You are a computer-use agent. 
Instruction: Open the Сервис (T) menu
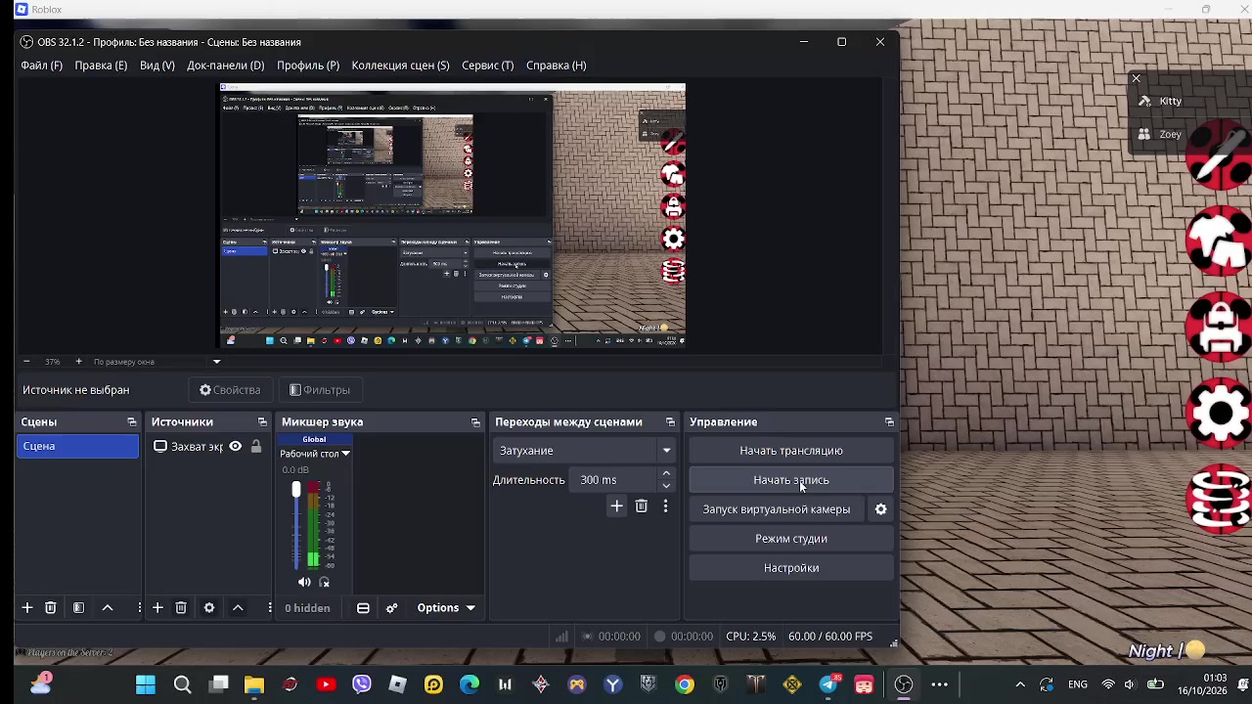tap(488, 66)
